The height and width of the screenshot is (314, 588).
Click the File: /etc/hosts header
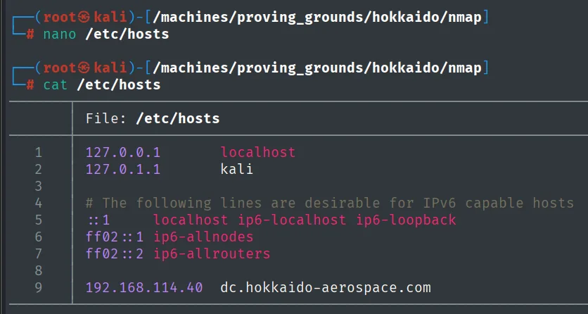153,118
